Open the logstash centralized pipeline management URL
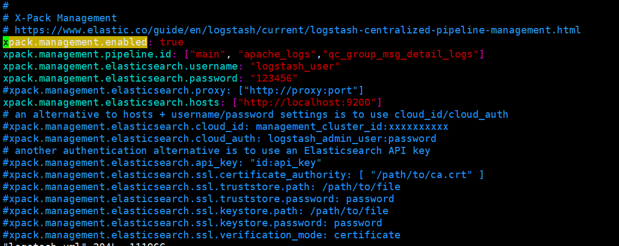This screenshot has height=246, width=619. pyautogui.click(x=297, y=30)
